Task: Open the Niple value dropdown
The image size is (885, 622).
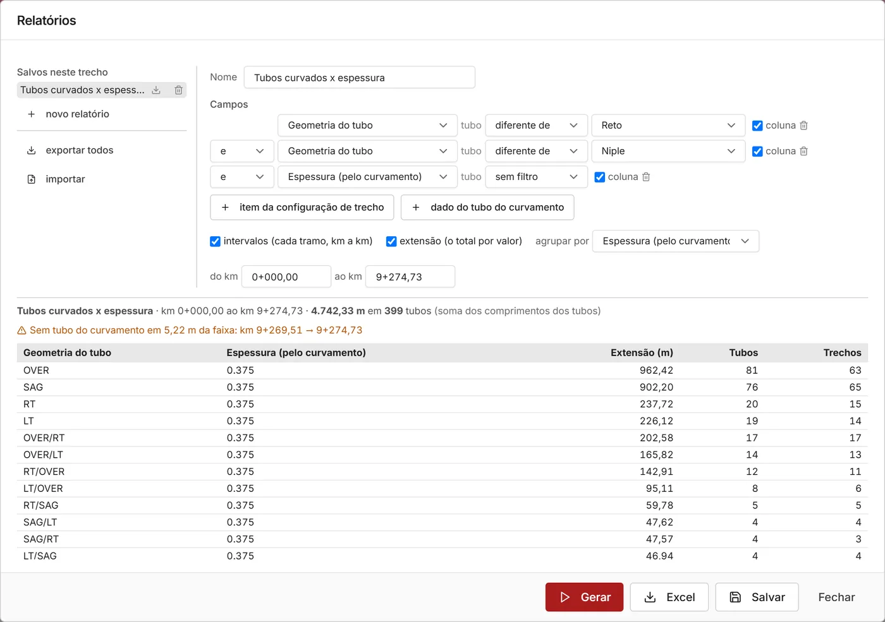Action: [x=668, y=152]
